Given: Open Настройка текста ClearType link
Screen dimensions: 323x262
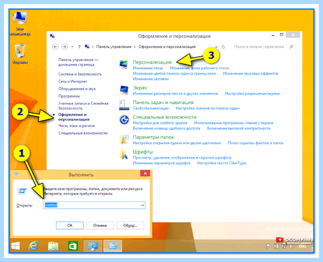Looking at the screenshot, I should 221,163.
